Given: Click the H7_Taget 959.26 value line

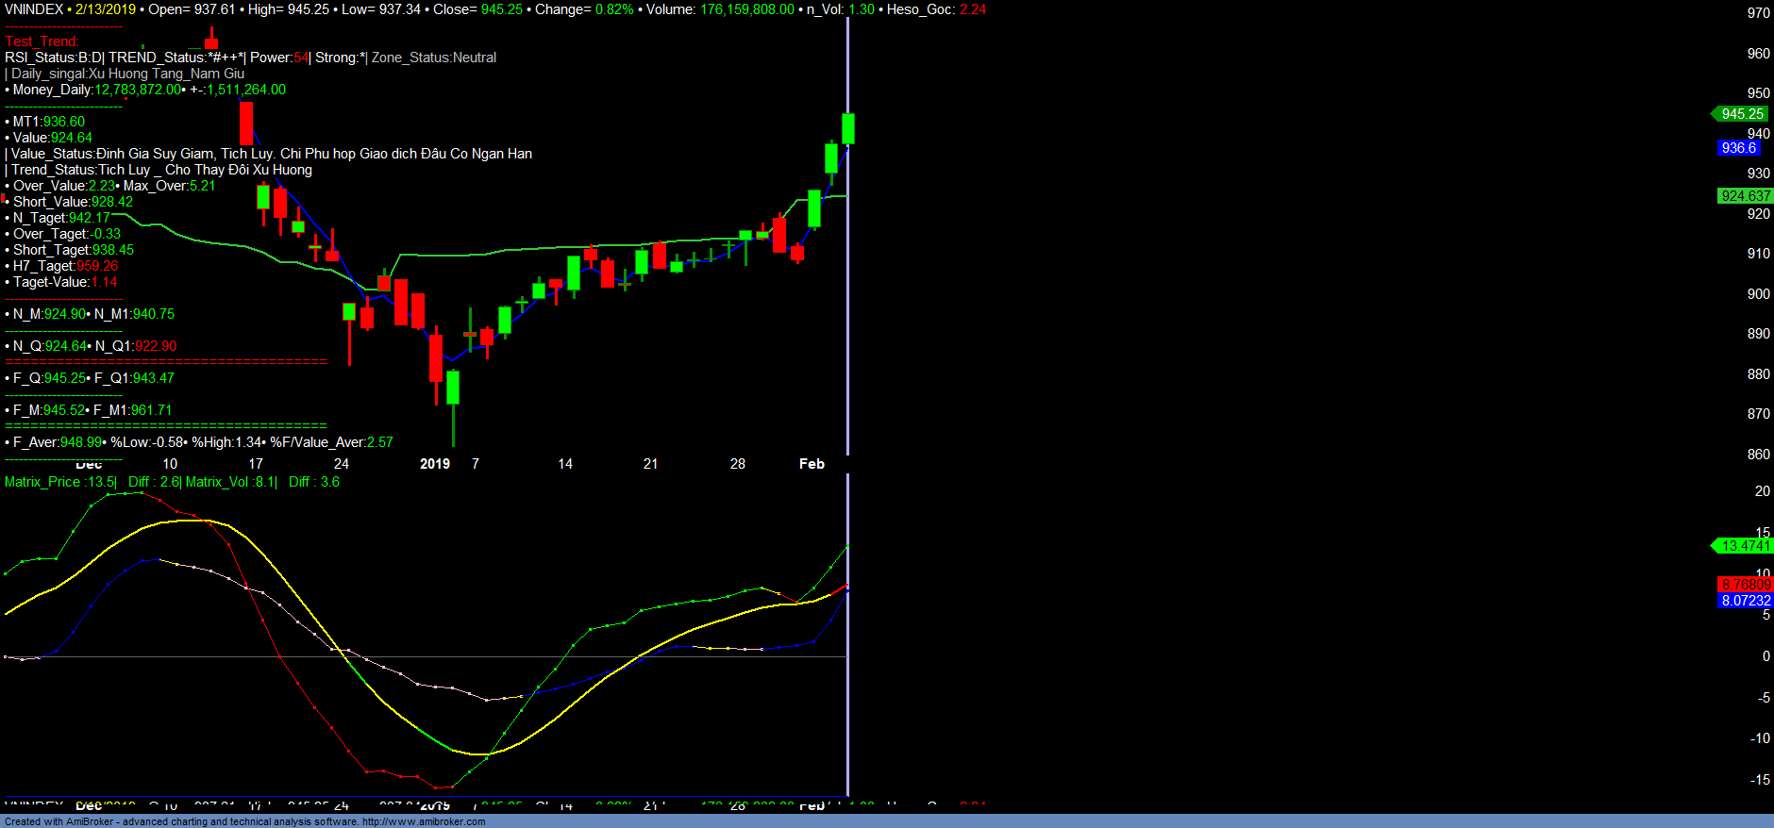Looking at the screenshot, I should 65,266.
